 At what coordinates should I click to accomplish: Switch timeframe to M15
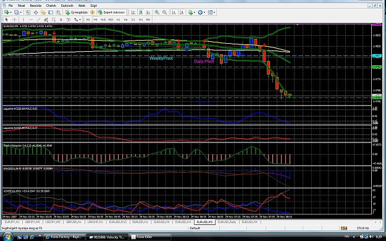point(103,20)
